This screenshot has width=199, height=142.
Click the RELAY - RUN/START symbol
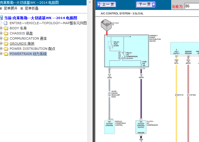pyautogui.click(x=111, y=45)
